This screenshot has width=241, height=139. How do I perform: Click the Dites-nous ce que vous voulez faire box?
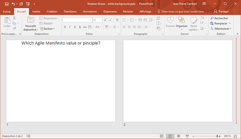point(180,11)
